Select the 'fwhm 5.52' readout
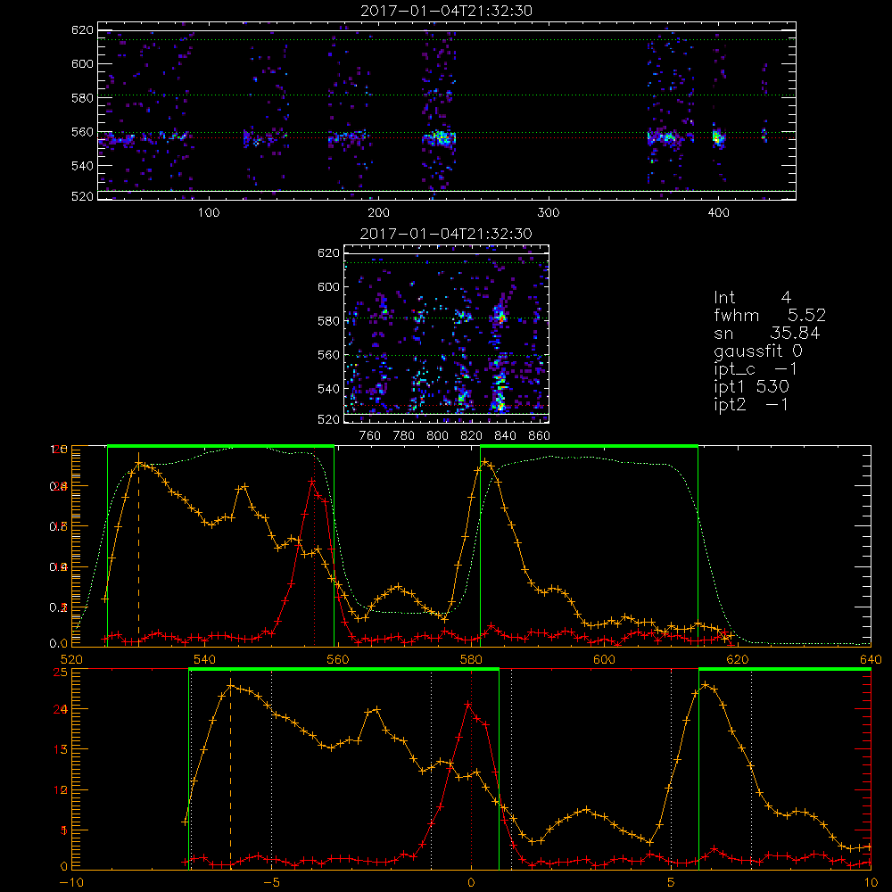Screen dimensions: 892x892 pos(770,315)
